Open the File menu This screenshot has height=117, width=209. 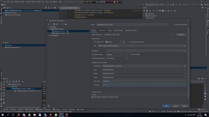5,2
